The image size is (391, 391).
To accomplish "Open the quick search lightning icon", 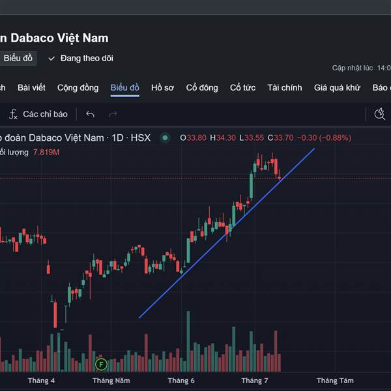I will (x=379, y=114).
